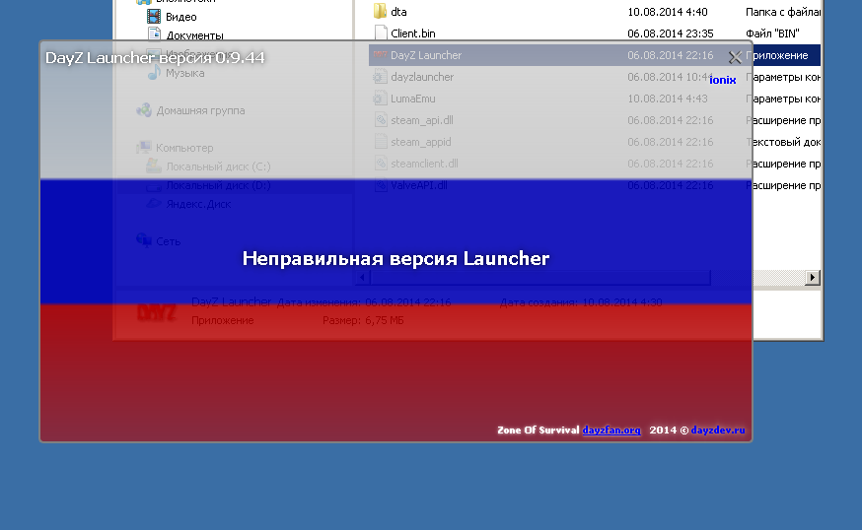Click the dta date 10.08.2014 4:40
The width and height of the screenshot is (862, 530).
pyautogui.click(x=668, y=12)
